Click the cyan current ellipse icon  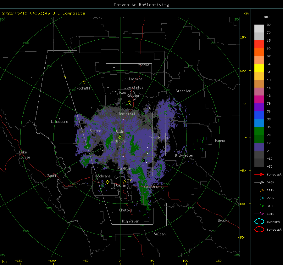259,222
